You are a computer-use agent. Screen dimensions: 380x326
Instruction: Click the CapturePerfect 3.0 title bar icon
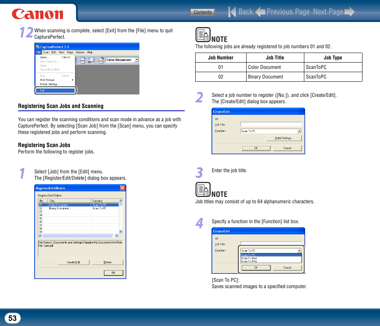[x=37, y=47]
